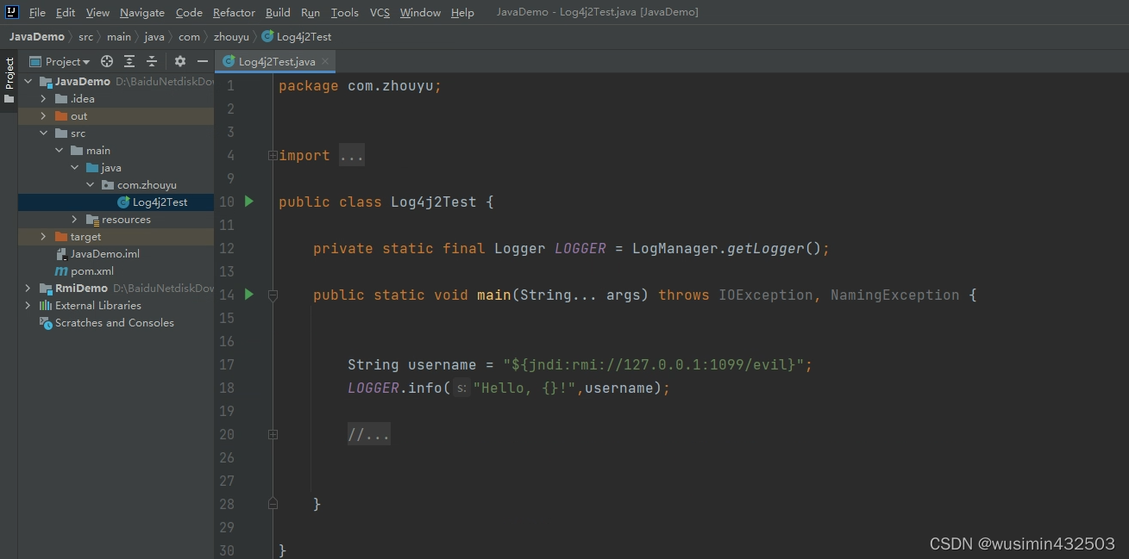The height and width of the screenshot is (559, 1129).
Task: Select Log4j2Test class icon in project tree
Action: 123,202
